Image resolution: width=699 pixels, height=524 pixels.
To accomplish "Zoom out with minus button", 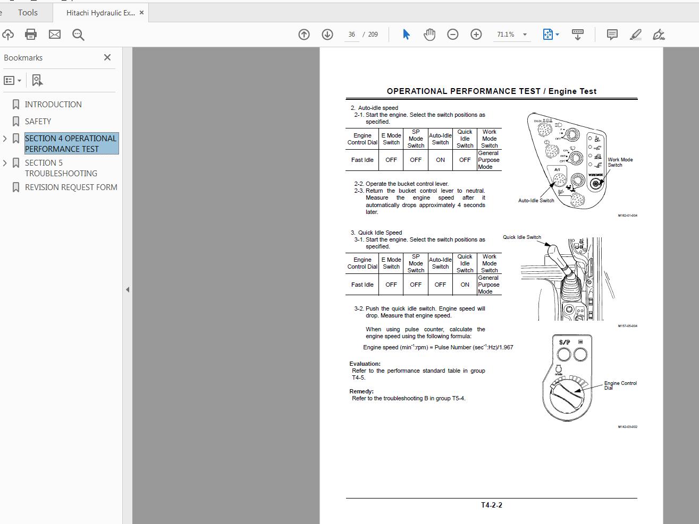I will (453, 35).
